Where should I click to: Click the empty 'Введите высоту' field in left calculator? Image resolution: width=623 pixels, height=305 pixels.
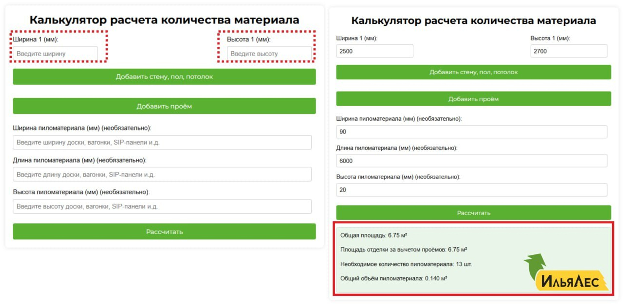click(x=269, y=53)
